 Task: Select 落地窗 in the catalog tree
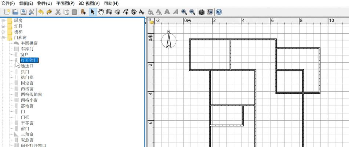pos(27,106)
